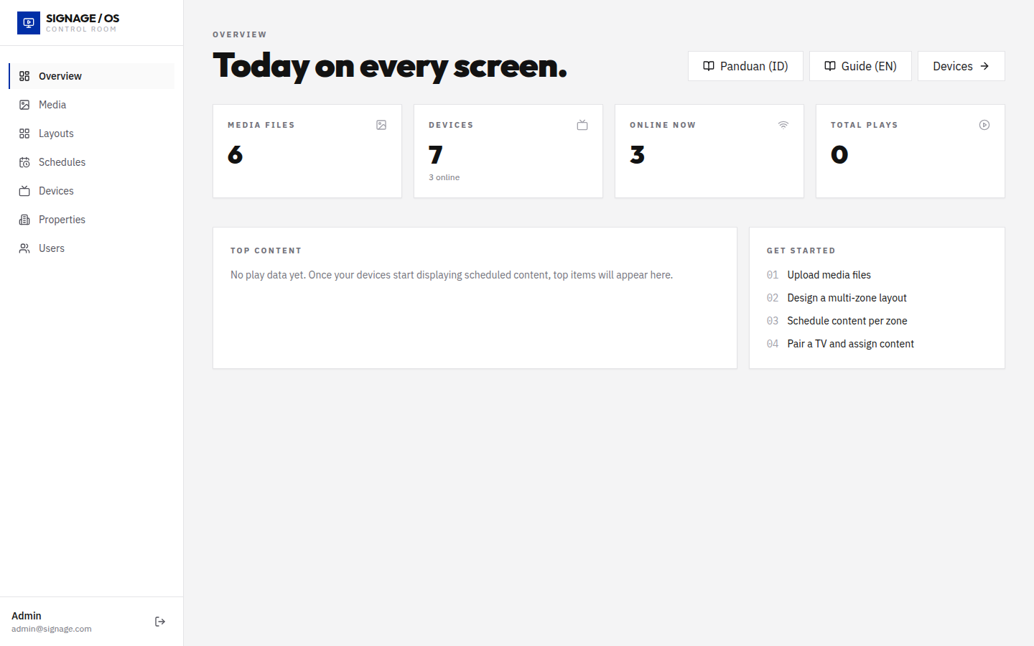The image size is (1034, 646).
Task: Click the 'TOP CONTENT' heading
Action: point(266,251)
